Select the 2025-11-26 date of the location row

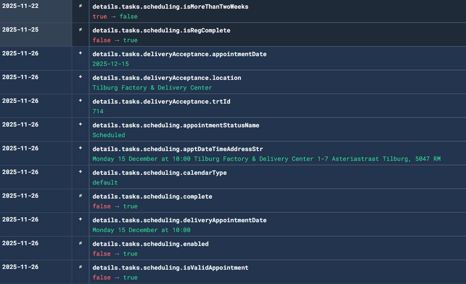tap(20, 77)
